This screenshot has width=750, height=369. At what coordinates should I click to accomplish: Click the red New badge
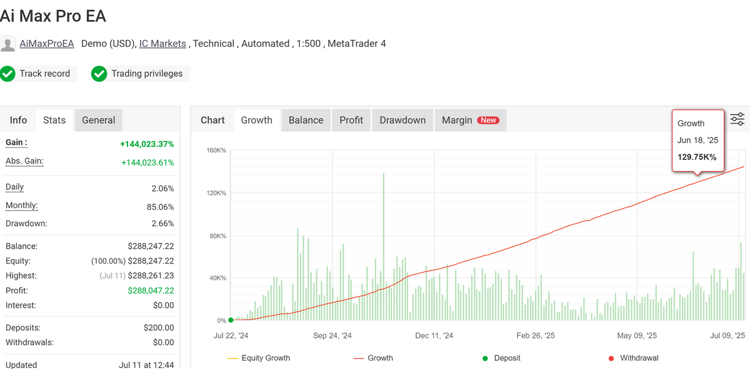[488, 121]
